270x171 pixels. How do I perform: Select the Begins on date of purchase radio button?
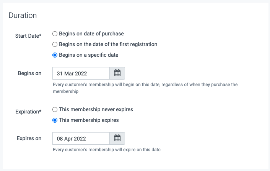tap(55, 34)
